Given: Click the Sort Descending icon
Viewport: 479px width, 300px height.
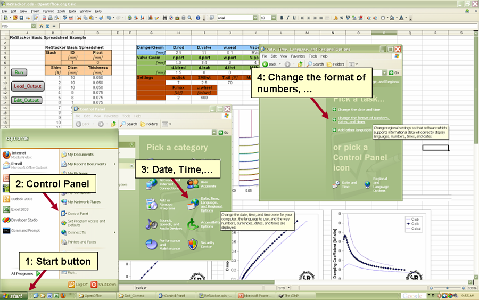Looking at the screenshot, I should (x=142, y=18).
